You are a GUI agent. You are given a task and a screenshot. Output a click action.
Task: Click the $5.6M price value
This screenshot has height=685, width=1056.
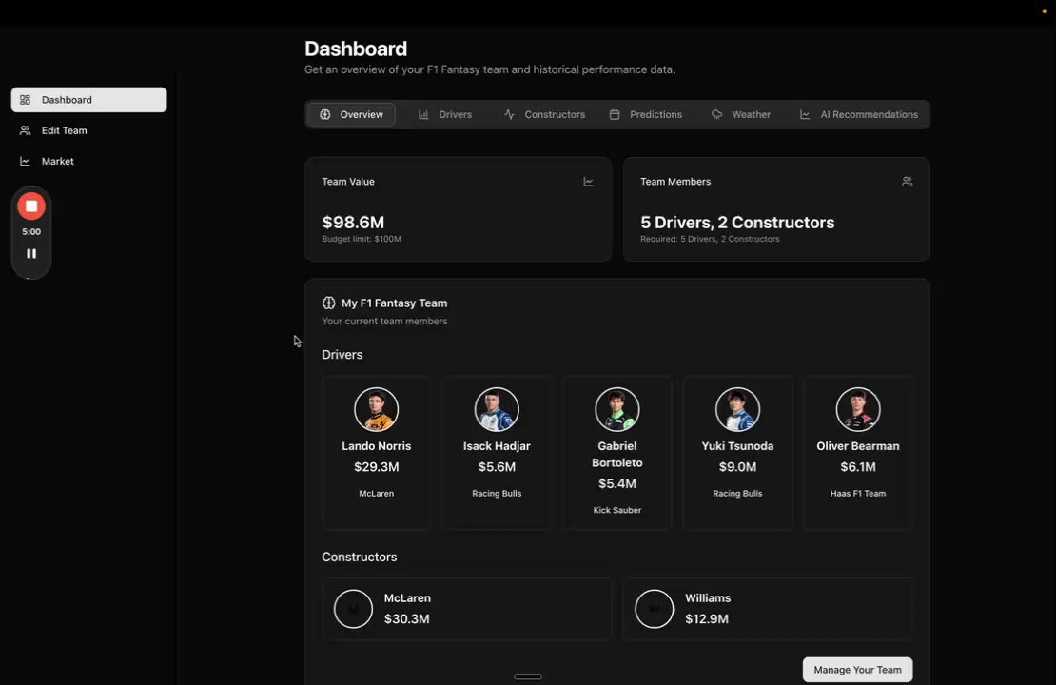click(x=497, y=467)
